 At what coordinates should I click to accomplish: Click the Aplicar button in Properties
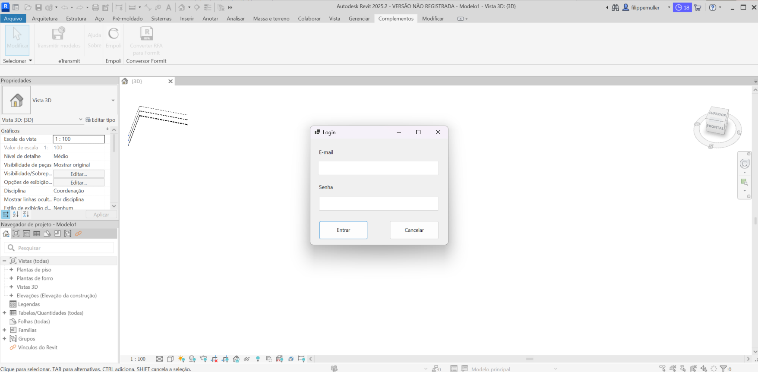pyautogui.click(x=101, y=214)
